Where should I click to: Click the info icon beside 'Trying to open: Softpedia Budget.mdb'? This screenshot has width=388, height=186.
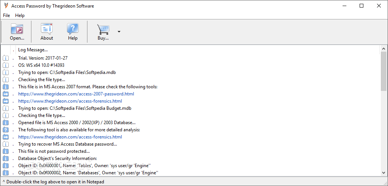(x=6, y=108)
